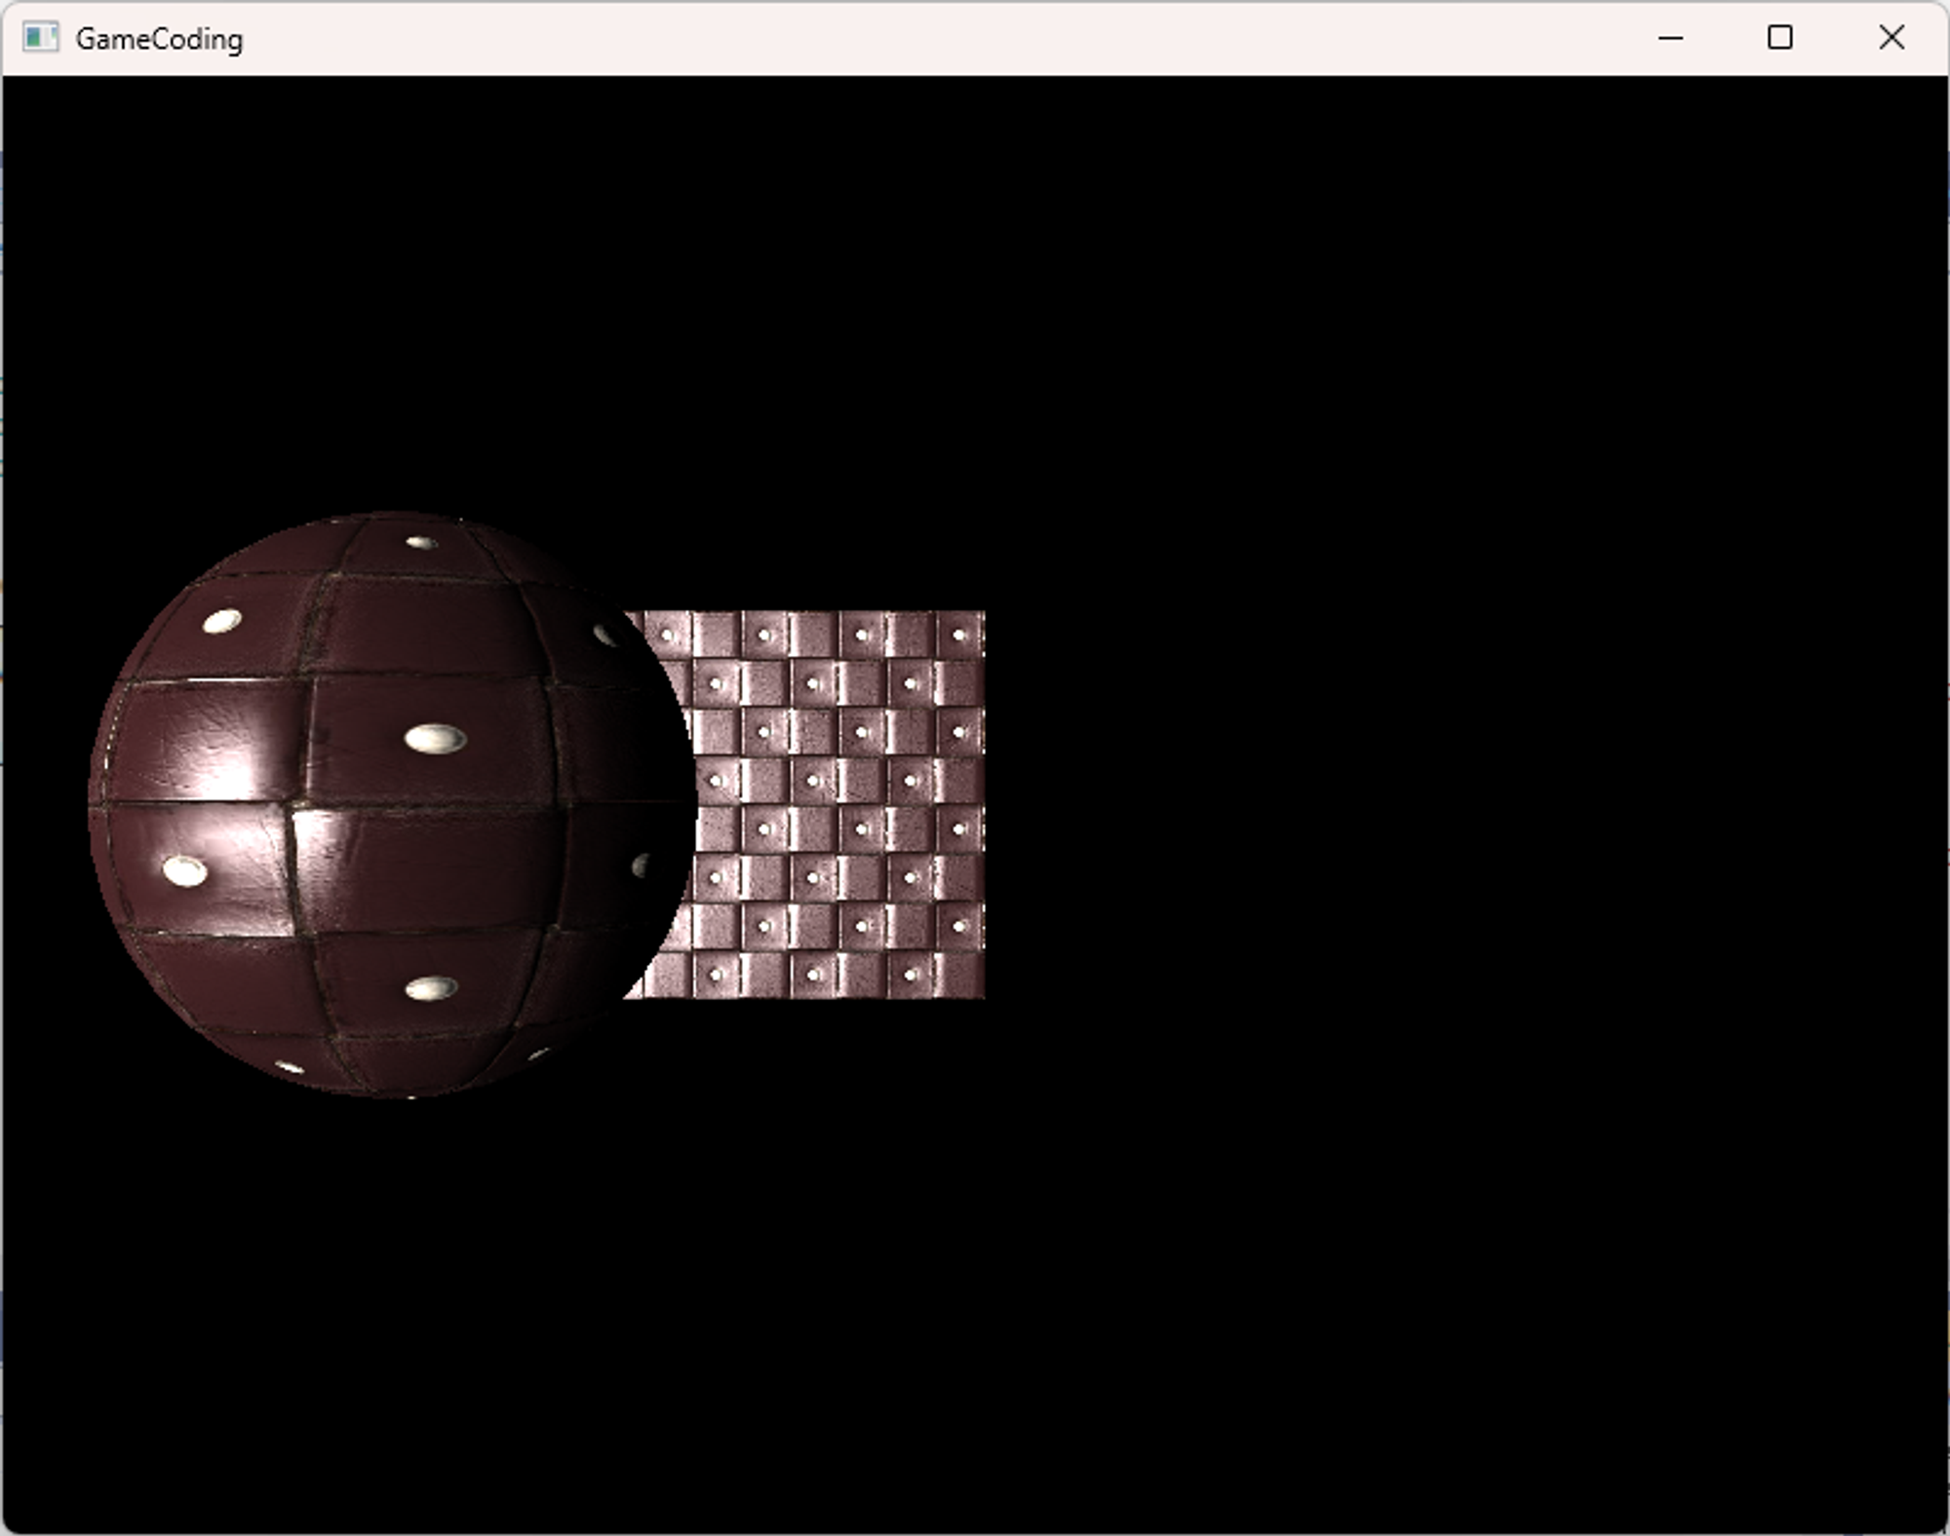
Task: Close the GameCoding window
Action: point(1891,38)
